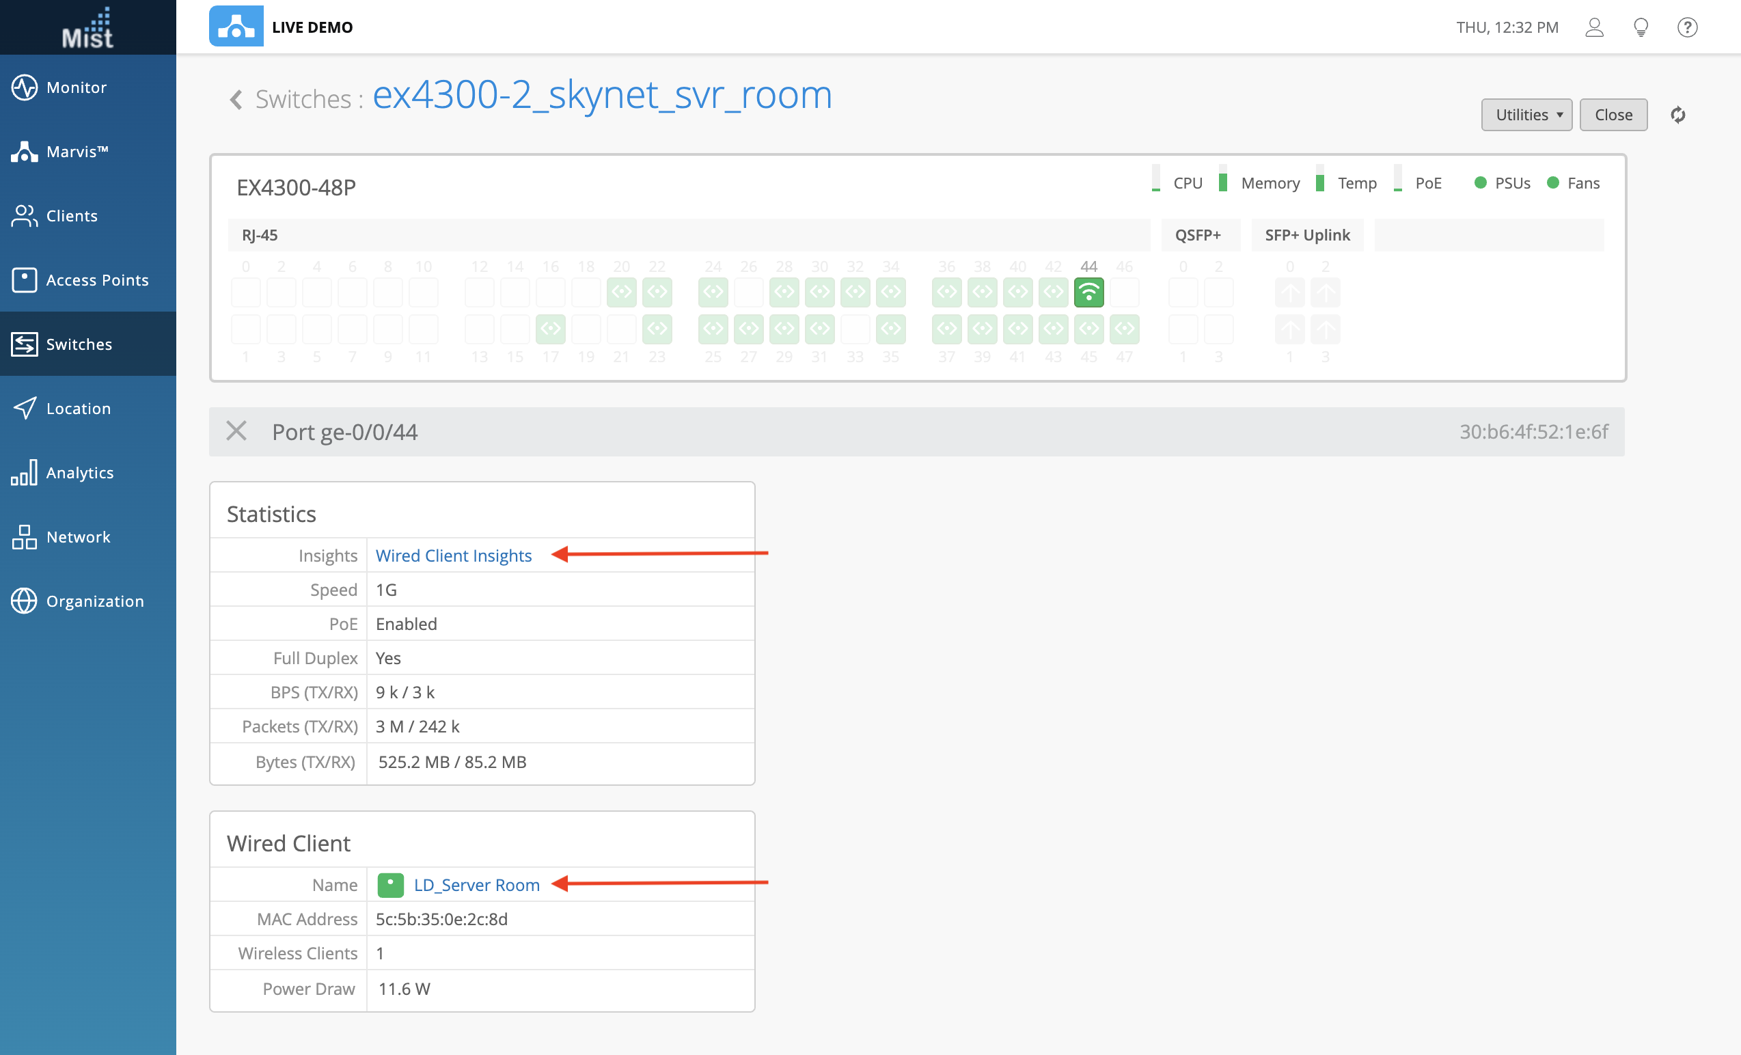Screen dimensions: 1741x1055
Task: Click the green AP icon beside LD_Server Room
Action: click(x=390, y=885)
